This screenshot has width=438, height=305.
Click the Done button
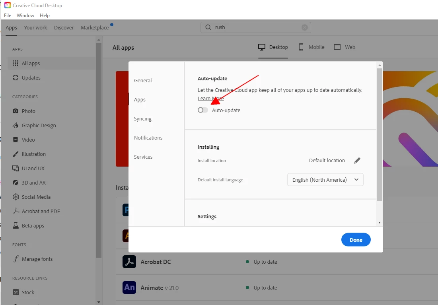356,240
